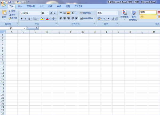Switch to the Developer ribbon tab

coord(78,6)
